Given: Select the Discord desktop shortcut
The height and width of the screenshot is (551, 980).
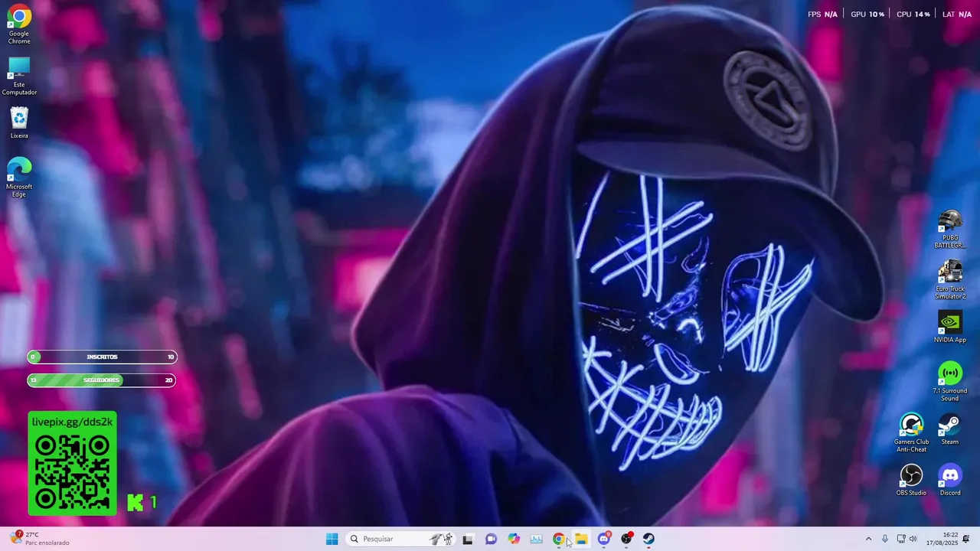Looking at the screenshot, I should 950,480.
